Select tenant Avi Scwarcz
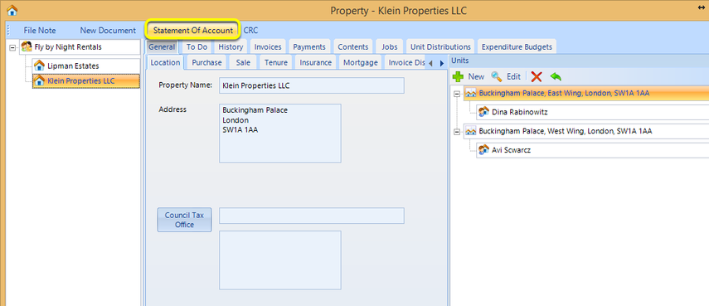The height and width of the screenshot is (306, 709). point(592,150)
